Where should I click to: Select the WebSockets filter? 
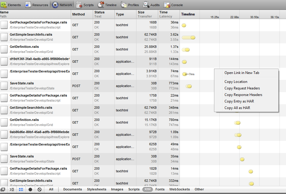[179, 189]
